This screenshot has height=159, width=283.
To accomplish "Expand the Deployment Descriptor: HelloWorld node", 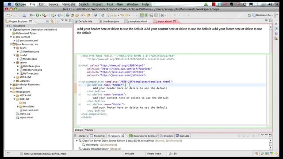I will pyautogui.click(x=11, y=30).
